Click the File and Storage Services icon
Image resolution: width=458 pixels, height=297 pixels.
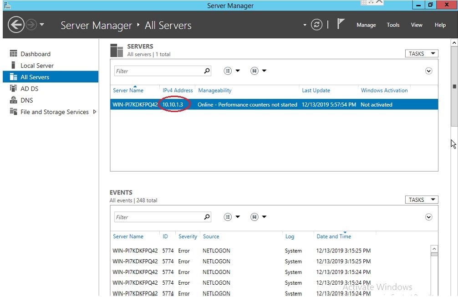(14, 111)
